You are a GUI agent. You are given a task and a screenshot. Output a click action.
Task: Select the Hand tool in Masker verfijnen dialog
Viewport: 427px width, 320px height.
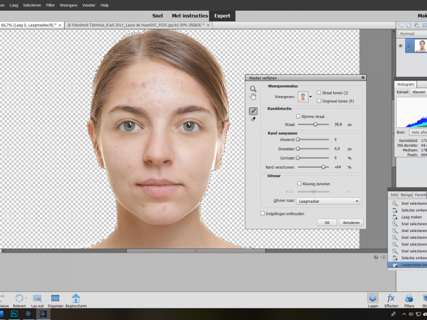tap(253, 97)
